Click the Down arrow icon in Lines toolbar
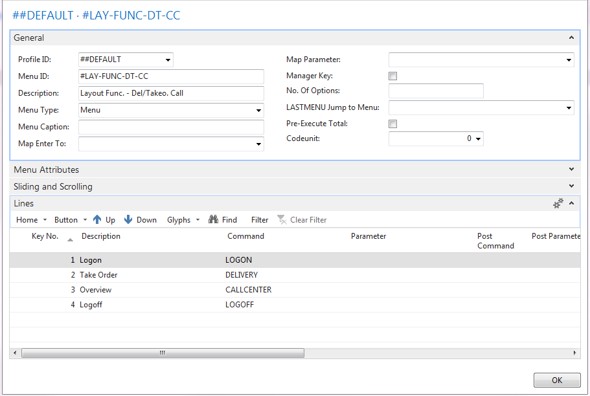The width and height of the screenshot is (590, 396). point(128,220)
